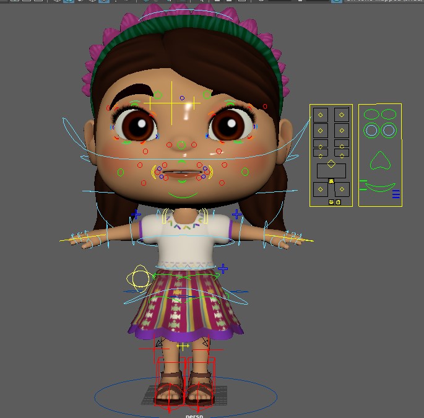Click small yellow icon below the mouth slider box
The width and height of the screenshot is (424, 418).
(x=331, y=181)
